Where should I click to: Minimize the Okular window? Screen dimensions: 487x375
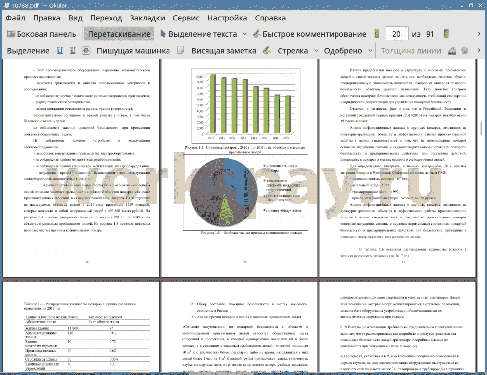click(x=462, y=5)
